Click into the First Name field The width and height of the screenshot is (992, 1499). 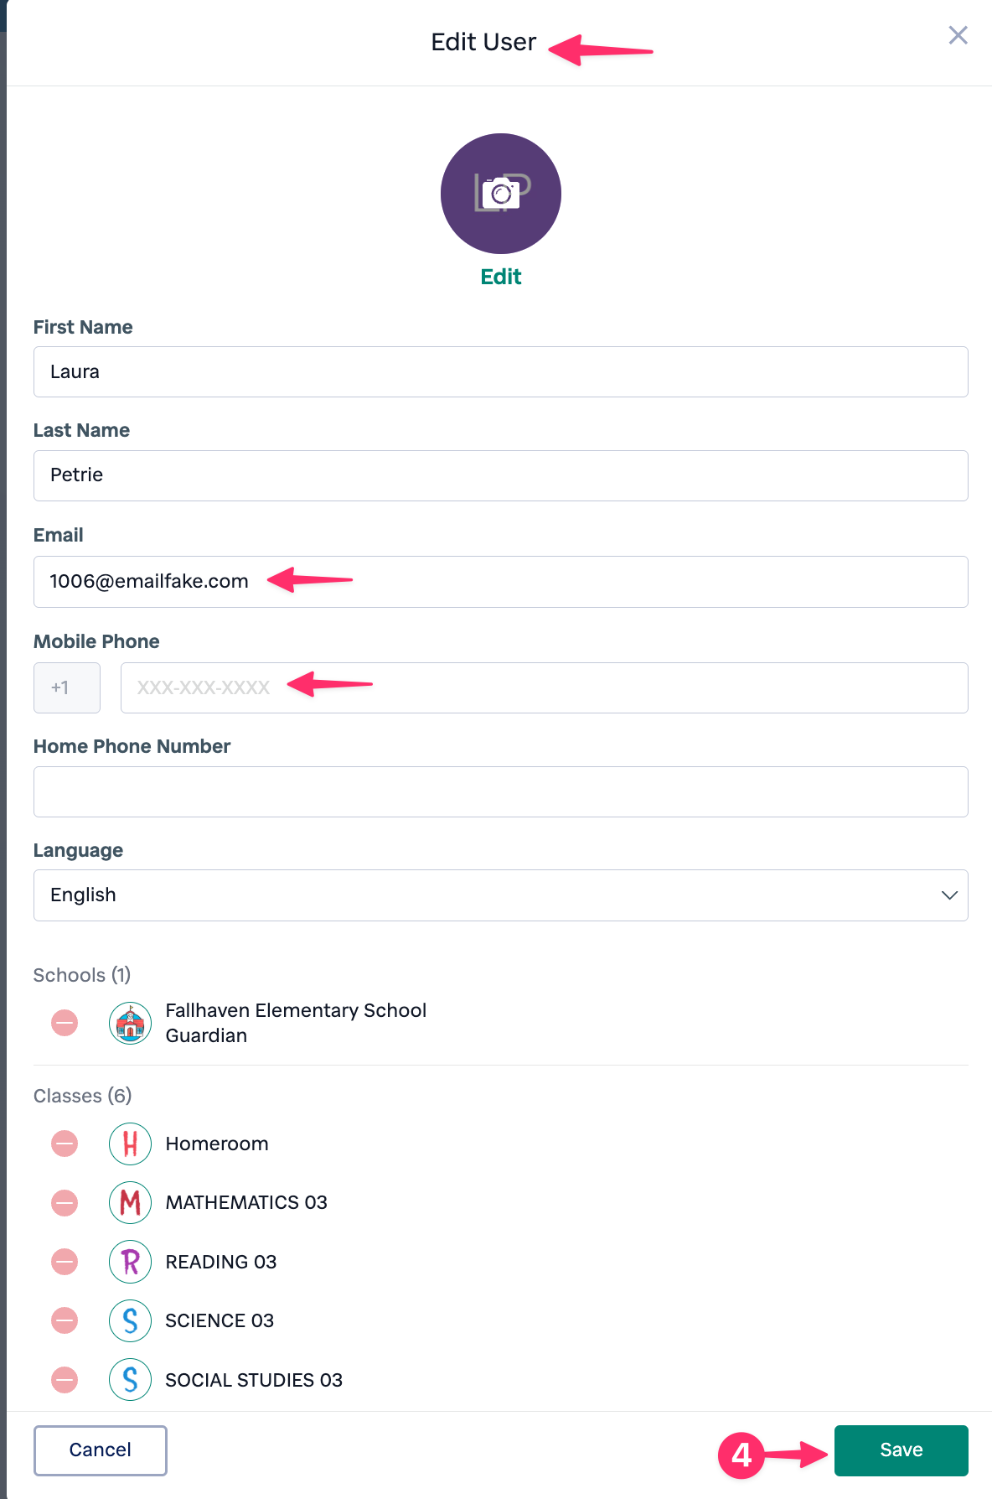tap(500, 371)
